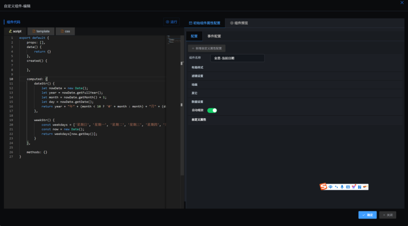Click the Sogou input method S logo

tap(323, 187)
